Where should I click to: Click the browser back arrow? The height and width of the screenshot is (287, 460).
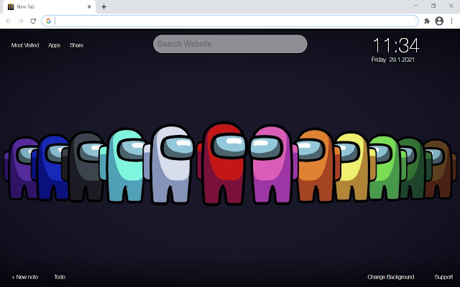[9, 21]
